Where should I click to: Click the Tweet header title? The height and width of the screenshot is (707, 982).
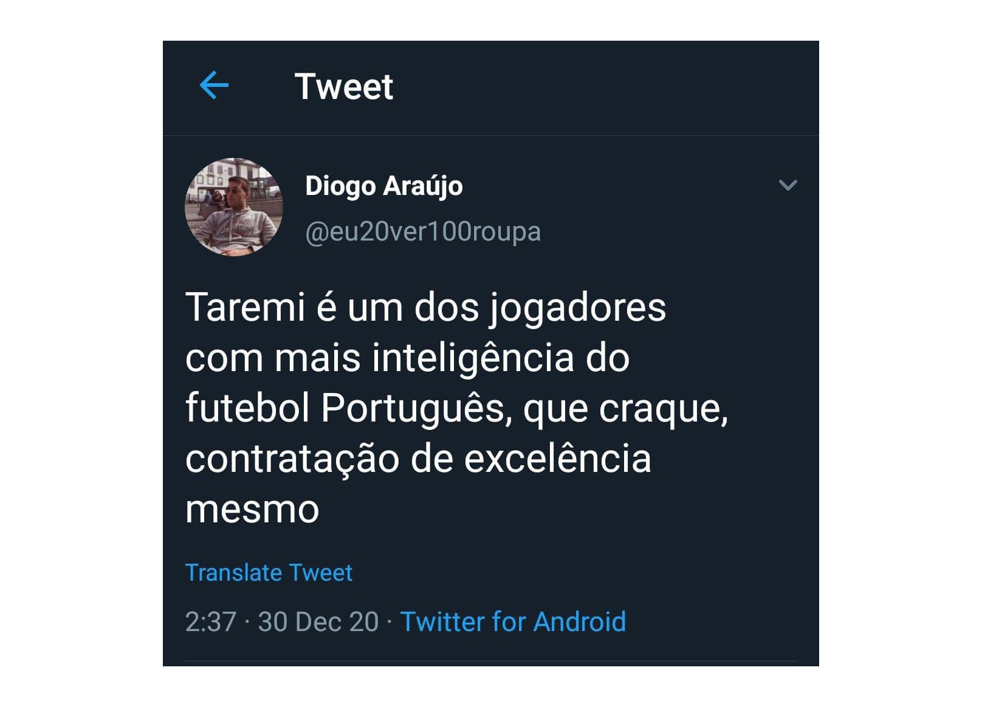(344, 86)
